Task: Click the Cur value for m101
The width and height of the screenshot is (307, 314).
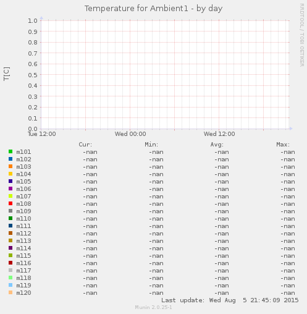Action: click(90, 152)
